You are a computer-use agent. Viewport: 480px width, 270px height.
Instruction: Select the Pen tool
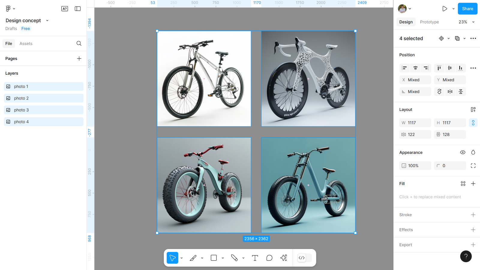[x=193, y=258]
